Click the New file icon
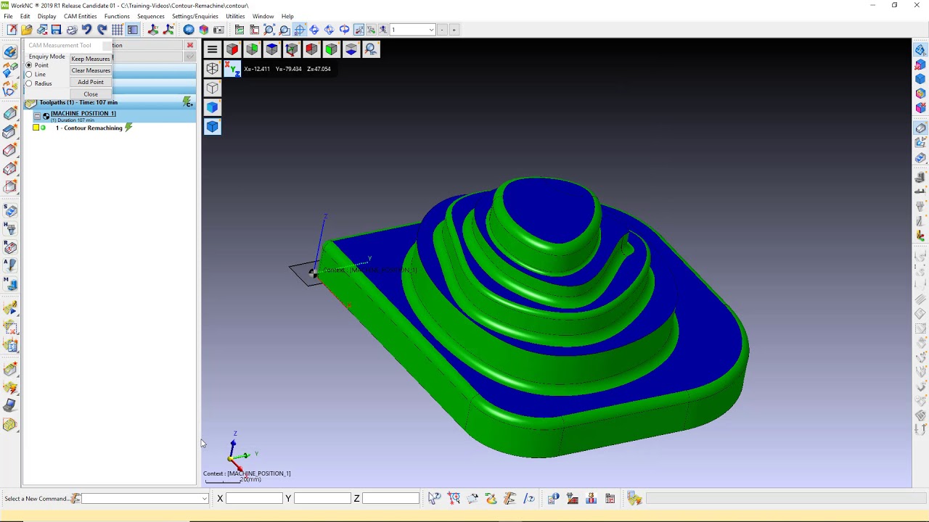This screenshot has width=929, height=522. click(x=12, y=30)
